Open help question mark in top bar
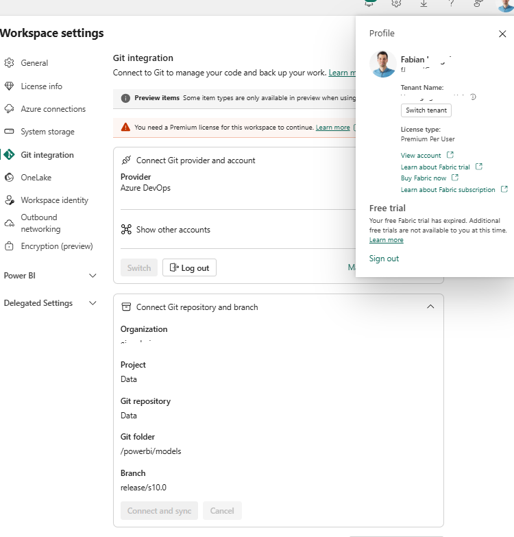The height and width of the screenshot is (537, 514). 451,3
